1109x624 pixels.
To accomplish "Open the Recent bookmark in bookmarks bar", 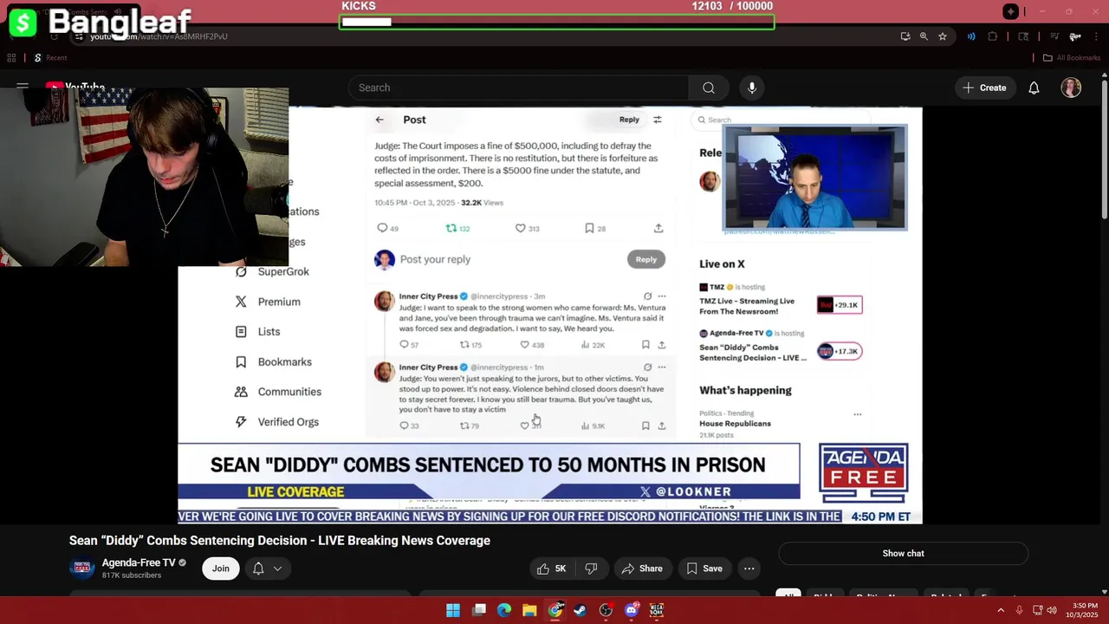I will [50, 58].
